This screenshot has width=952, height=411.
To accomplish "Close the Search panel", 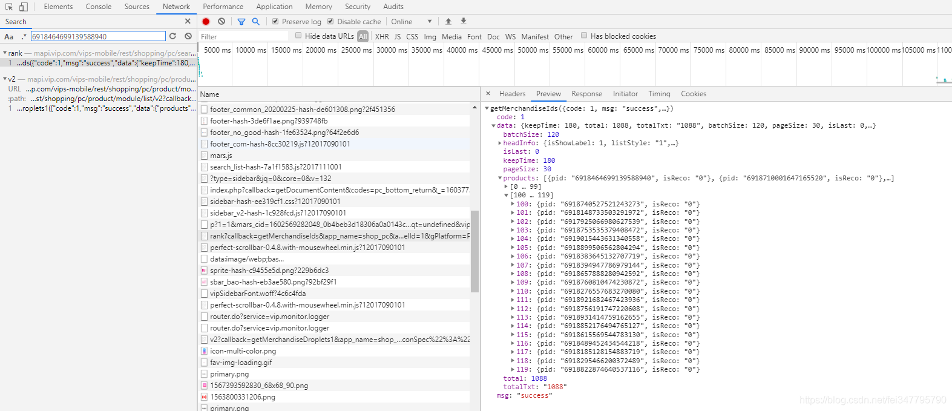I will [188, 21].
